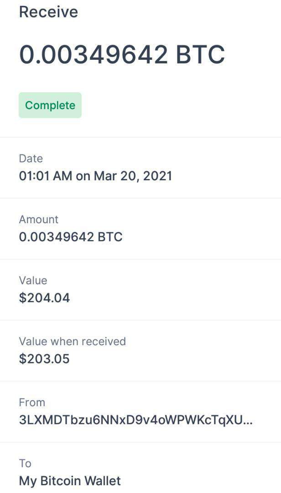Screen dimensions: 281x493
Task: Click the $203.05 received value
Action: [44, 359]
